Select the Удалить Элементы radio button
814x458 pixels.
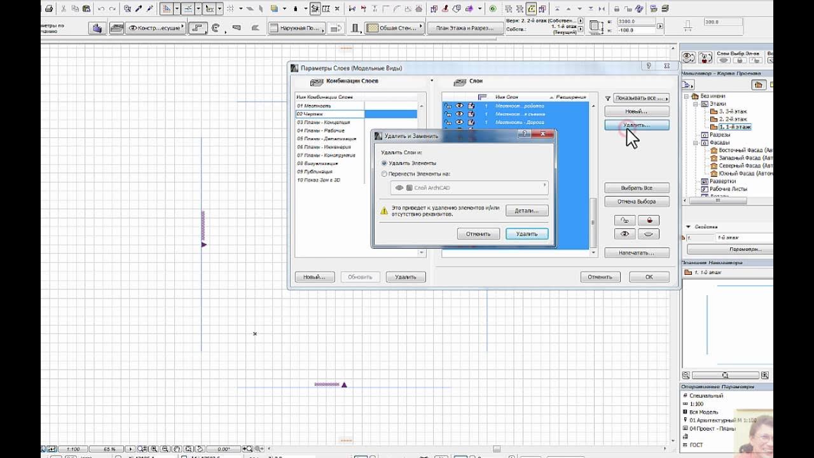point(384,163)
